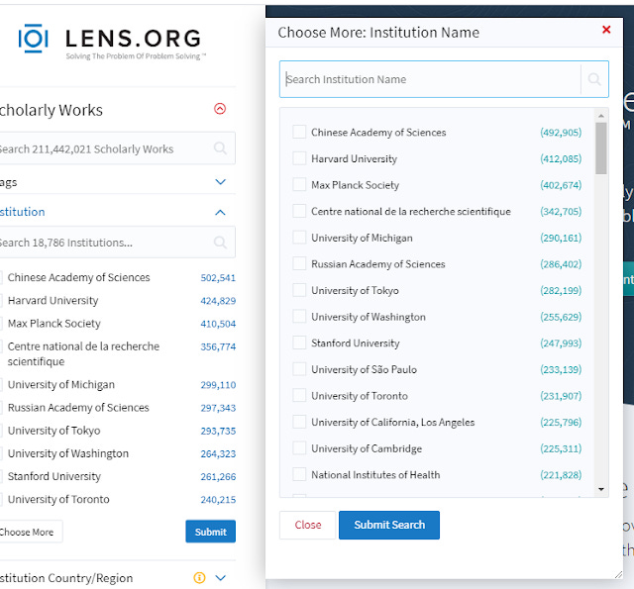Click sidebar count 502,541
The image size is (634, 589).
point(218,278)
